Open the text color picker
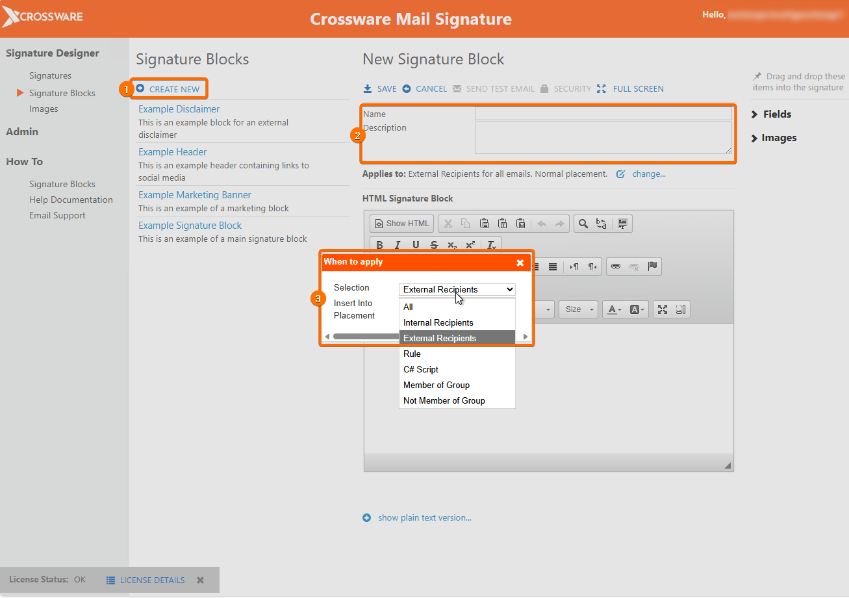Viewport: 849px width, 598px height. 615,309
